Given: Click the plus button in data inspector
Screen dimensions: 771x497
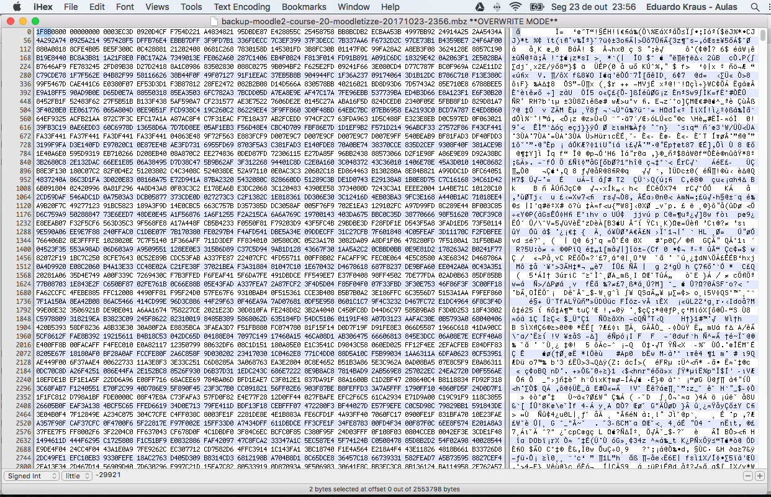Looking at the screenshot, I should [x=759, y=475].
